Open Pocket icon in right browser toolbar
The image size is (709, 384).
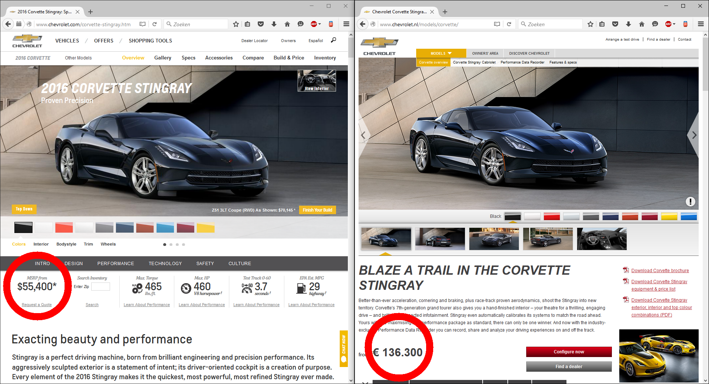coord(615,24)
